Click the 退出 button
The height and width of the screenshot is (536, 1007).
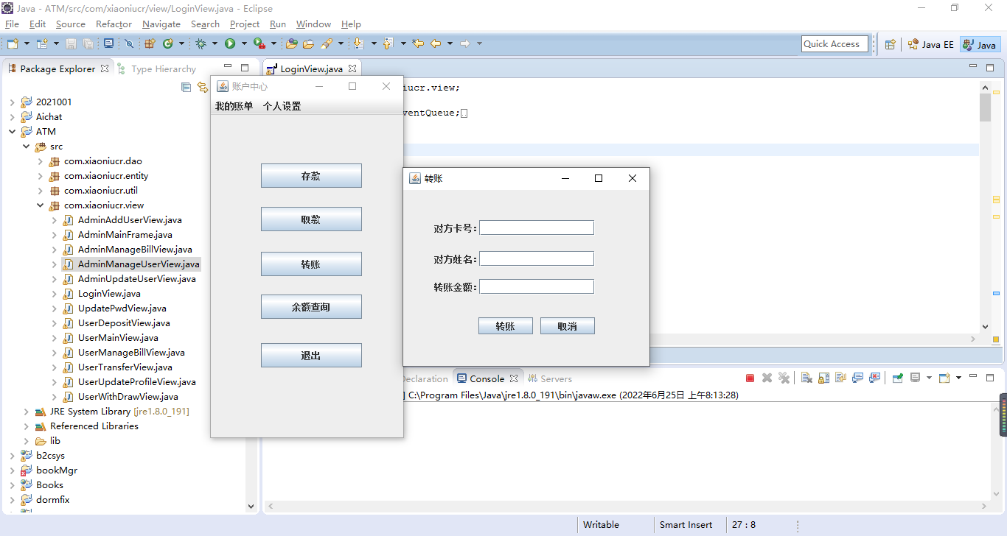click(x=311, y=356)
